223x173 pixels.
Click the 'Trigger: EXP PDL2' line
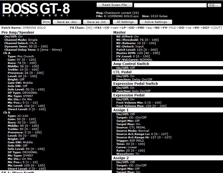pyautogui.click(x=130, y=140)
